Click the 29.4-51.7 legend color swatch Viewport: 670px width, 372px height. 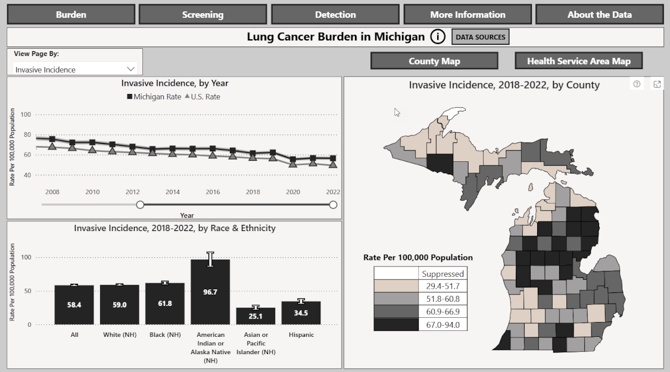[x=396, y=286]
